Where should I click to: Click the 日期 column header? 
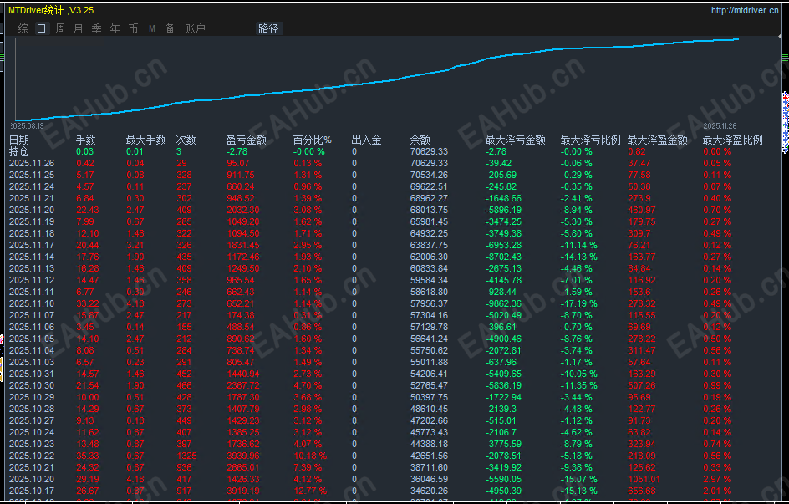19,140
